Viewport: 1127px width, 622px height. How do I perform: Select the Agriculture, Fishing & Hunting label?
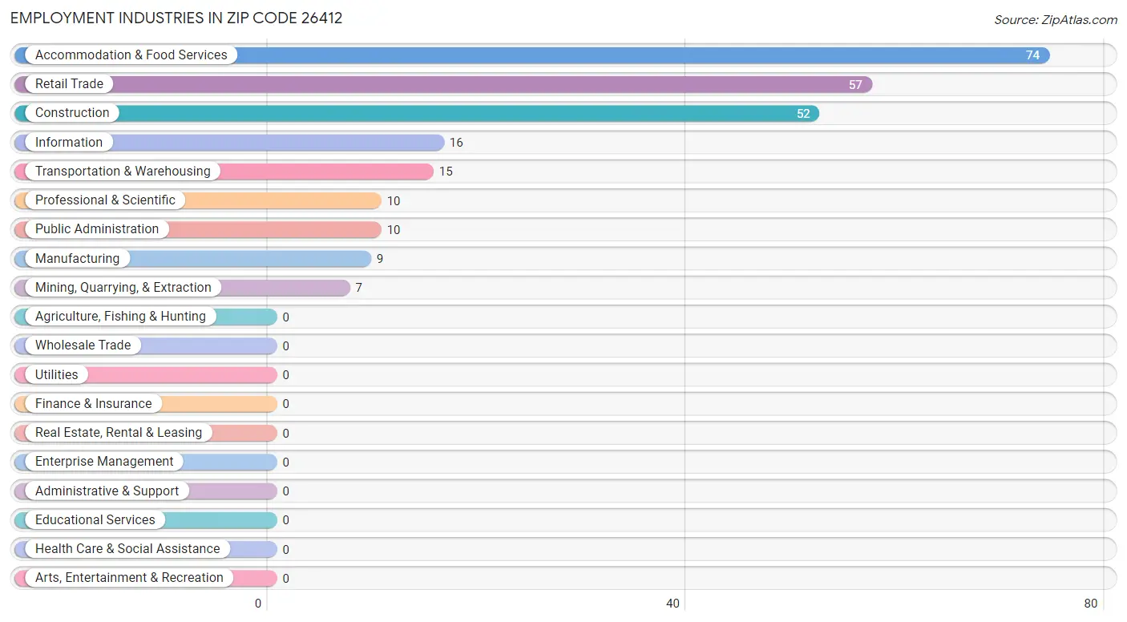point(120,316)
